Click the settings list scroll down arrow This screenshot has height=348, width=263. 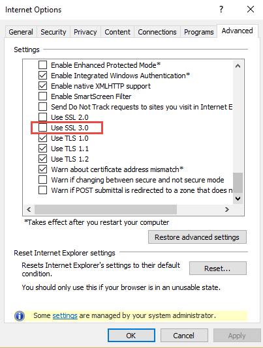coord(238,198)
